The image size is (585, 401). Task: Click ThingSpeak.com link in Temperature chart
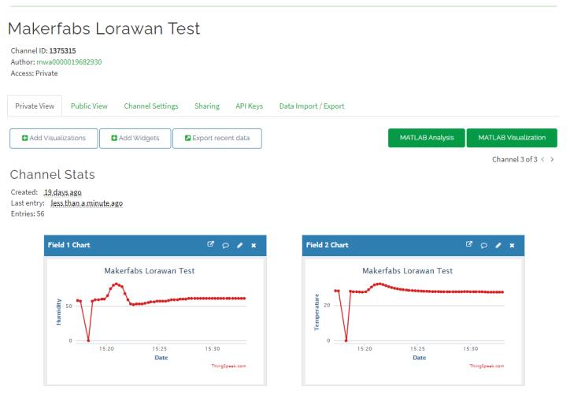tap(487, 366)
